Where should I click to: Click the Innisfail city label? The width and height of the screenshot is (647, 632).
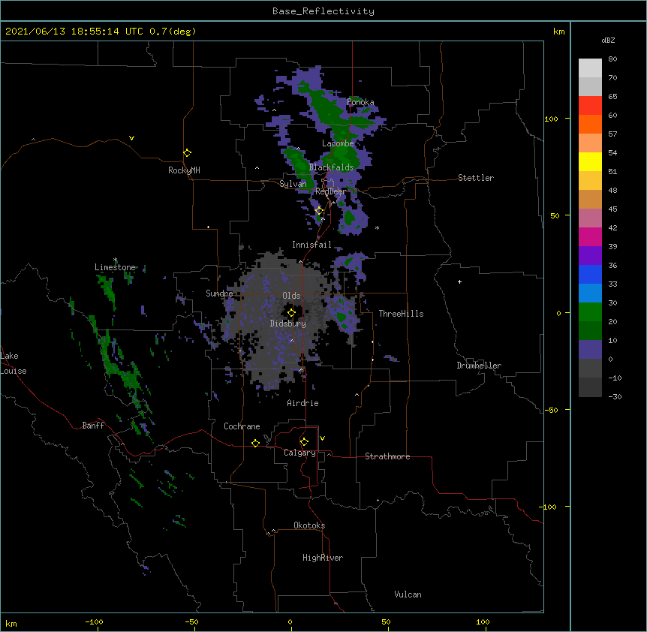click(311, 245)
